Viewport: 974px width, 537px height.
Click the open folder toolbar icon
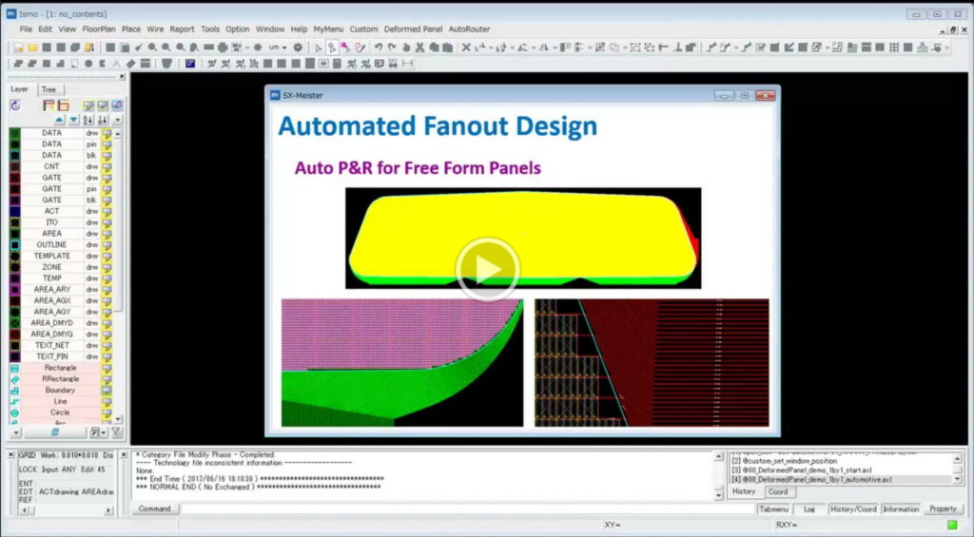click(32, 48)
